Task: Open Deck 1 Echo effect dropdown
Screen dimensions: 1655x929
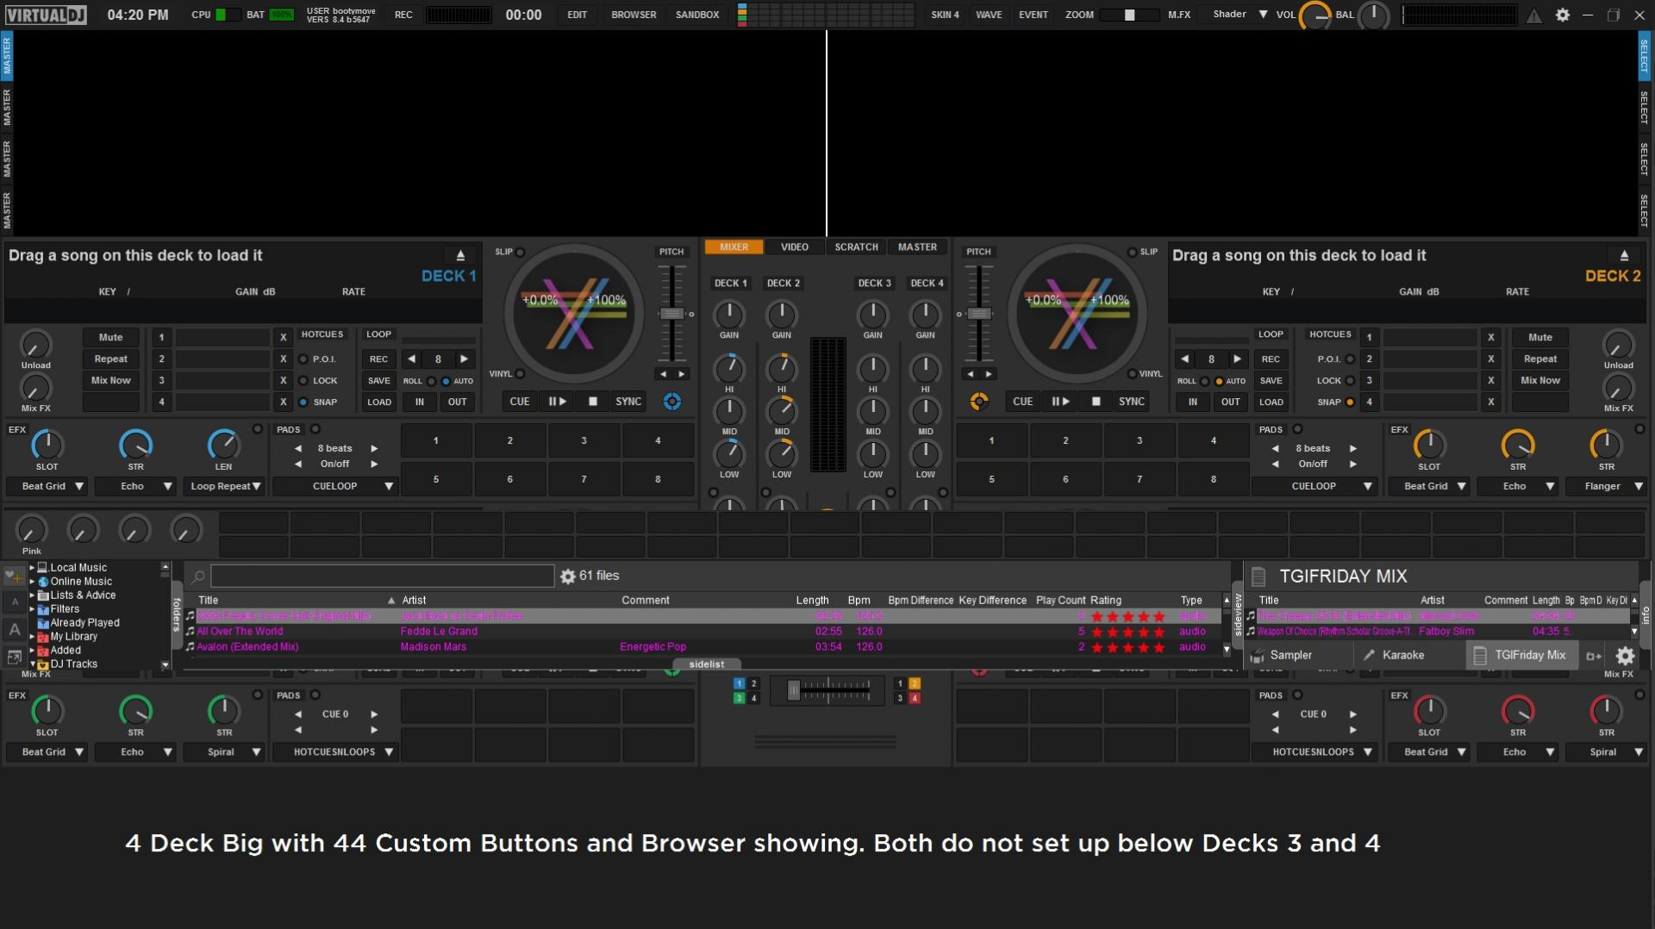Action: click(x=136, y=487)
